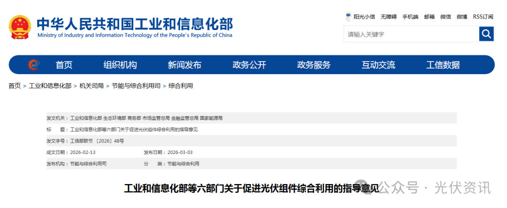Click 节能与综合利用司 breadcrumb link
507x208 pixels.
coord(136,86)
